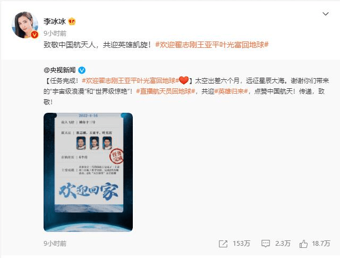Viewport: 340px width, 258px height.
Task: Open hashtag 直播航天员回地球
Action: click(166, 91)
